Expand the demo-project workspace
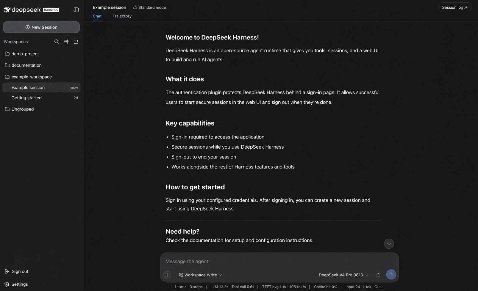 41,54
